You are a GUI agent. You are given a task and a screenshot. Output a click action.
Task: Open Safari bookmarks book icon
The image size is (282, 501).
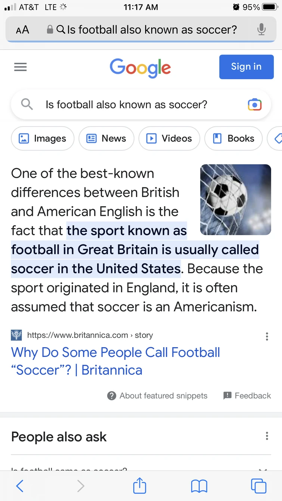[199, 486]
